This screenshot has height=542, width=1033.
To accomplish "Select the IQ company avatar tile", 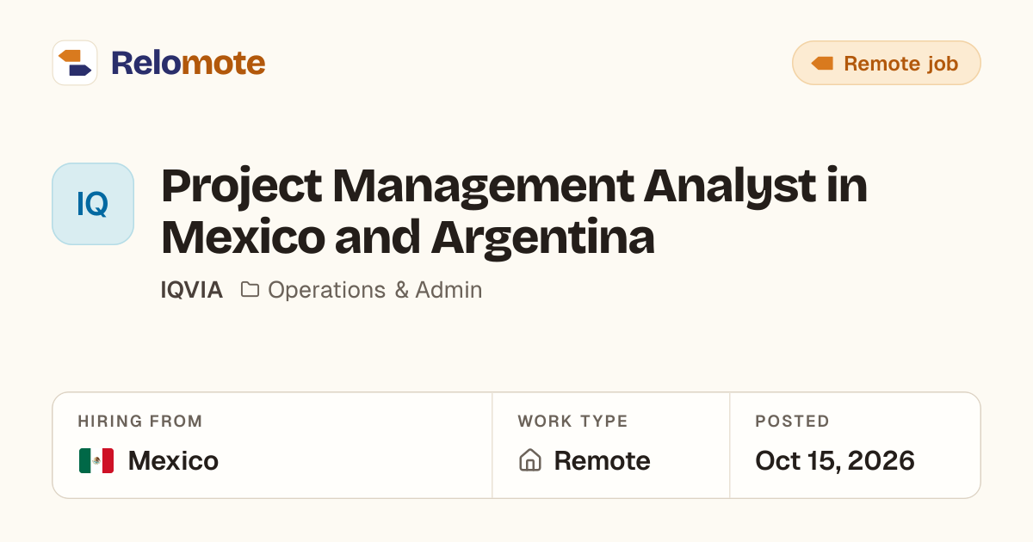I will pyautogui.click(x=93, y=204).
